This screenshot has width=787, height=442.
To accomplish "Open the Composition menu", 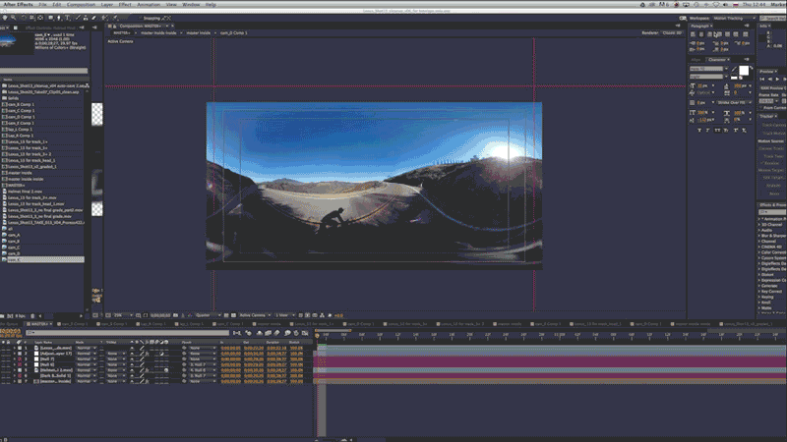I will coord(81,5).
